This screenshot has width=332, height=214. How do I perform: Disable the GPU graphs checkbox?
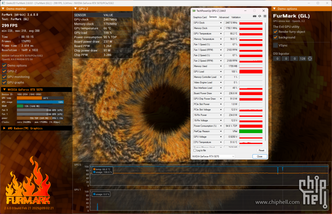[x=4, y=82]
